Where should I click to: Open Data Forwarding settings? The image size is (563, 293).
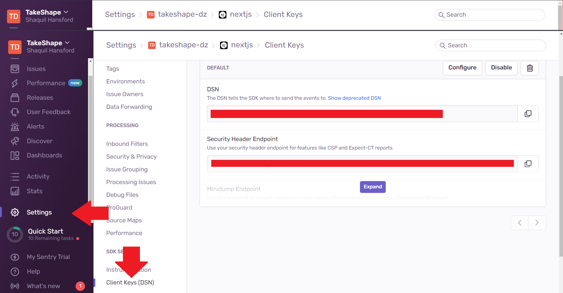[x=129, y=107]
